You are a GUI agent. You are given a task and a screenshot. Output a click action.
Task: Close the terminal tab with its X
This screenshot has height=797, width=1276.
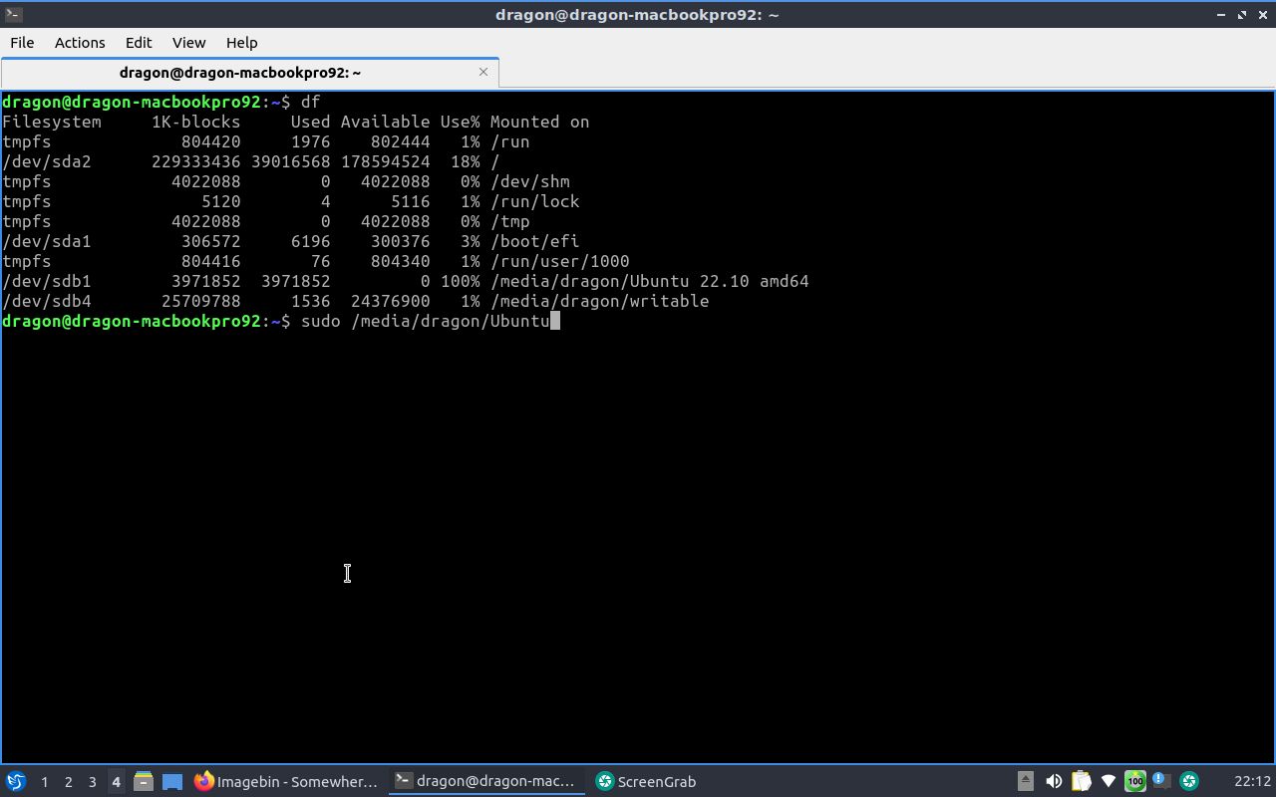[x=483, y=72]
